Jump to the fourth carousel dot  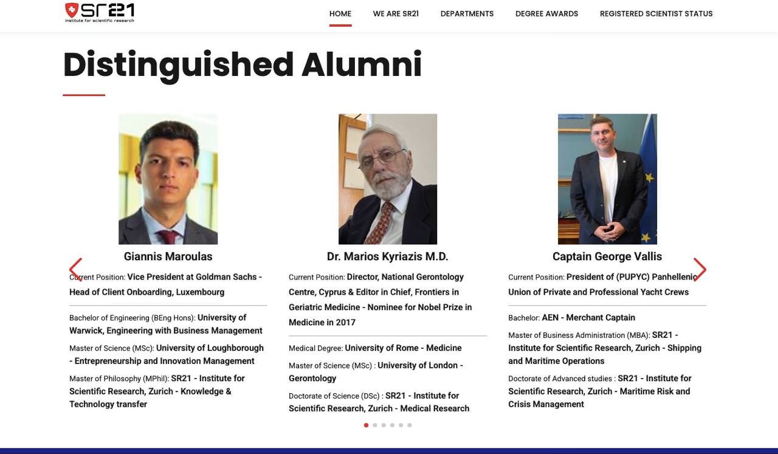(x=392, y=425)
